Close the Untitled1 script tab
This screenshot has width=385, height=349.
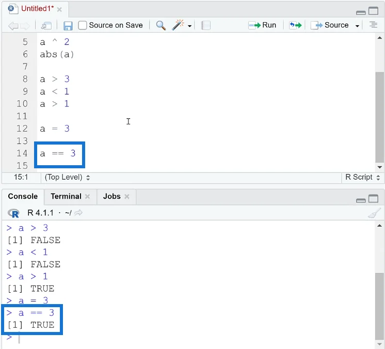pos(59,10)
